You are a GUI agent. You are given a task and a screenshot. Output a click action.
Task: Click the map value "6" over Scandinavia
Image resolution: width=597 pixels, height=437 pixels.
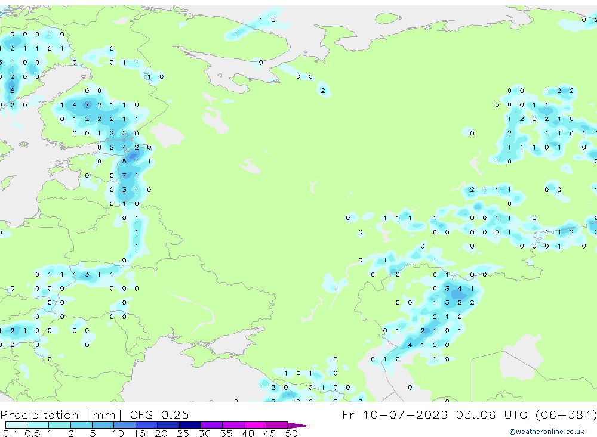[x=13, y=91]
